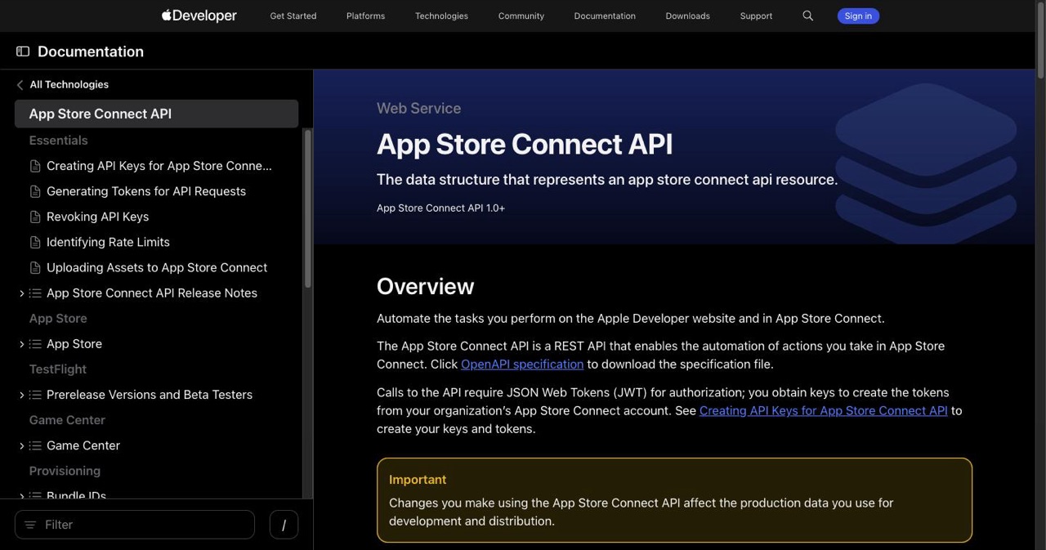Open the Get Started menu
Viewport: 1046px width, 550px height.
[x=293, y=16]
